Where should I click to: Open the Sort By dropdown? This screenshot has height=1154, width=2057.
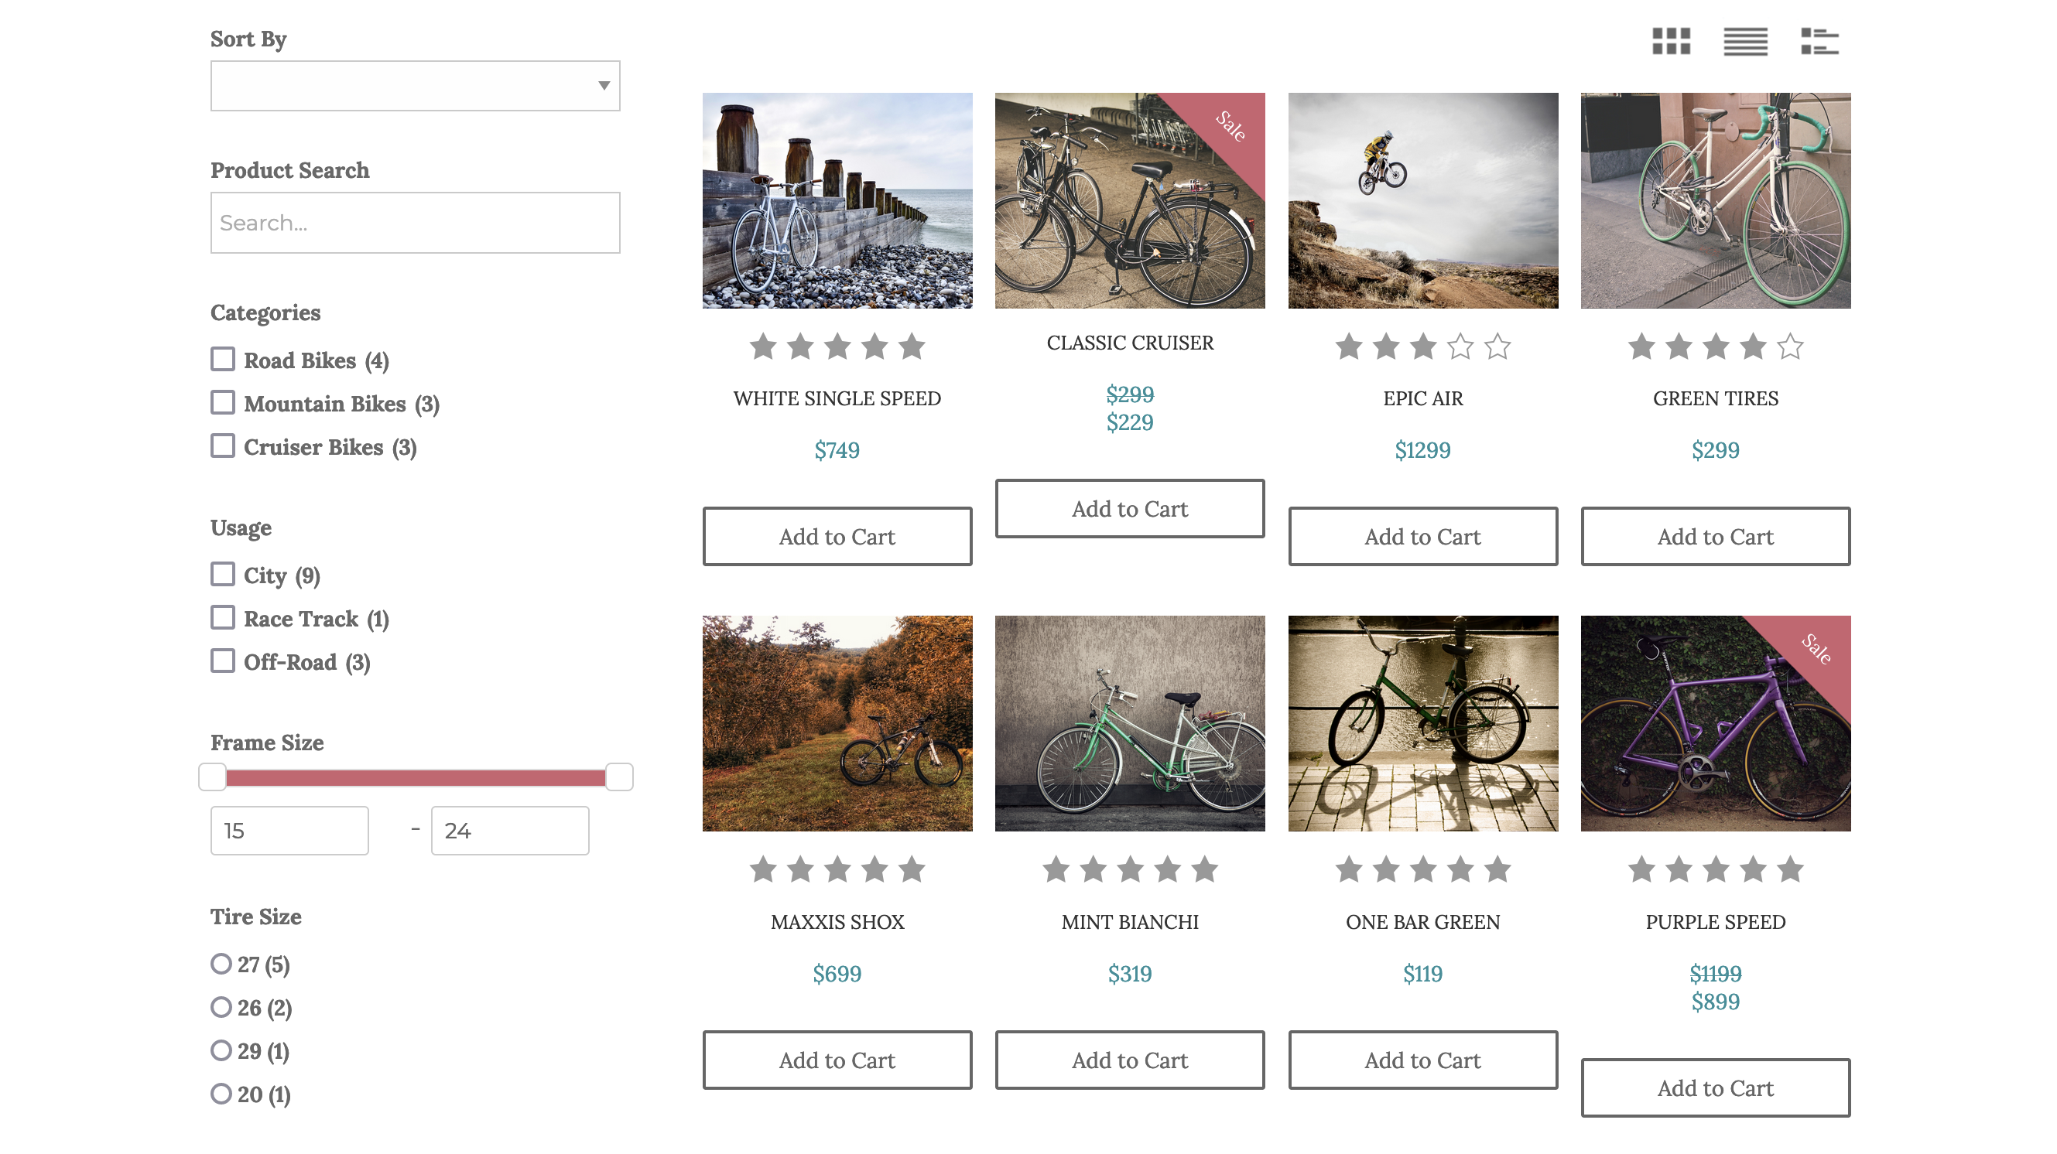(416, 85)
